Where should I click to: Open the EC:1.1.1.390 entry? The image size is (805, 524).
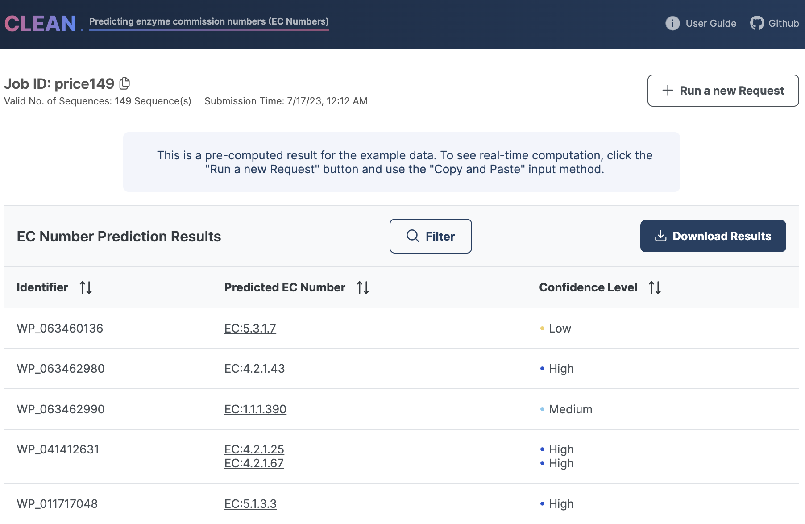tap(255, 409)
